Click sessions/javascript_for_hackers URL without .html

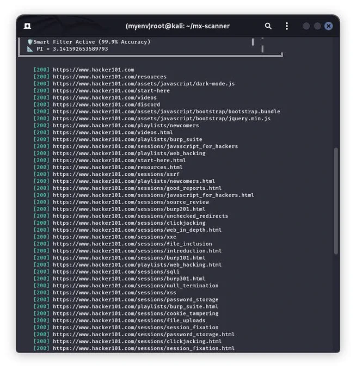pos(145,146)
